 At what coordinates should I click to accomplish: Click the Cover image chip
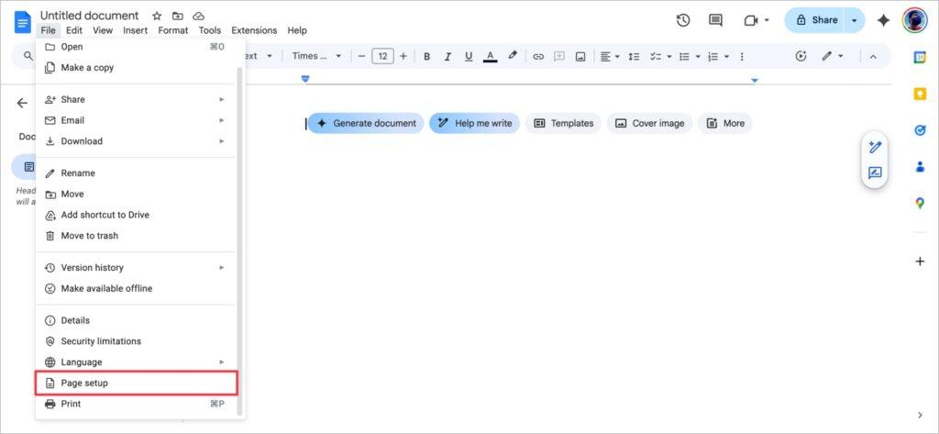[x=650, y=124]
